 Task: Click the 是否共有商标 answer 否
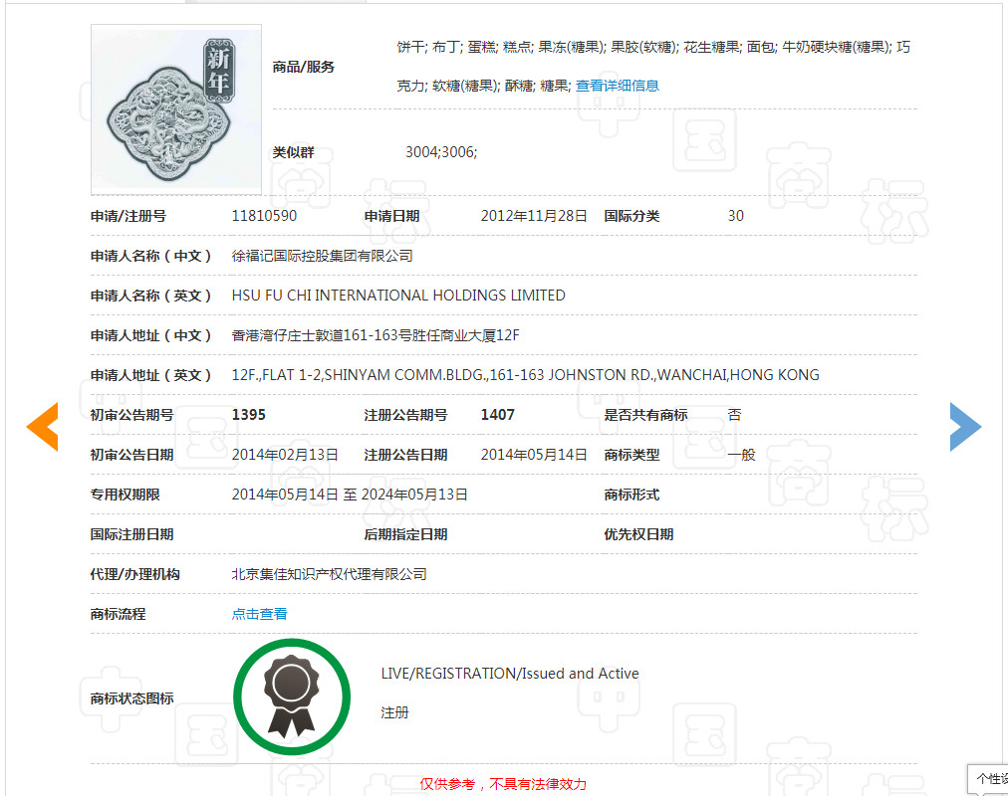click(x=734, y=414)
